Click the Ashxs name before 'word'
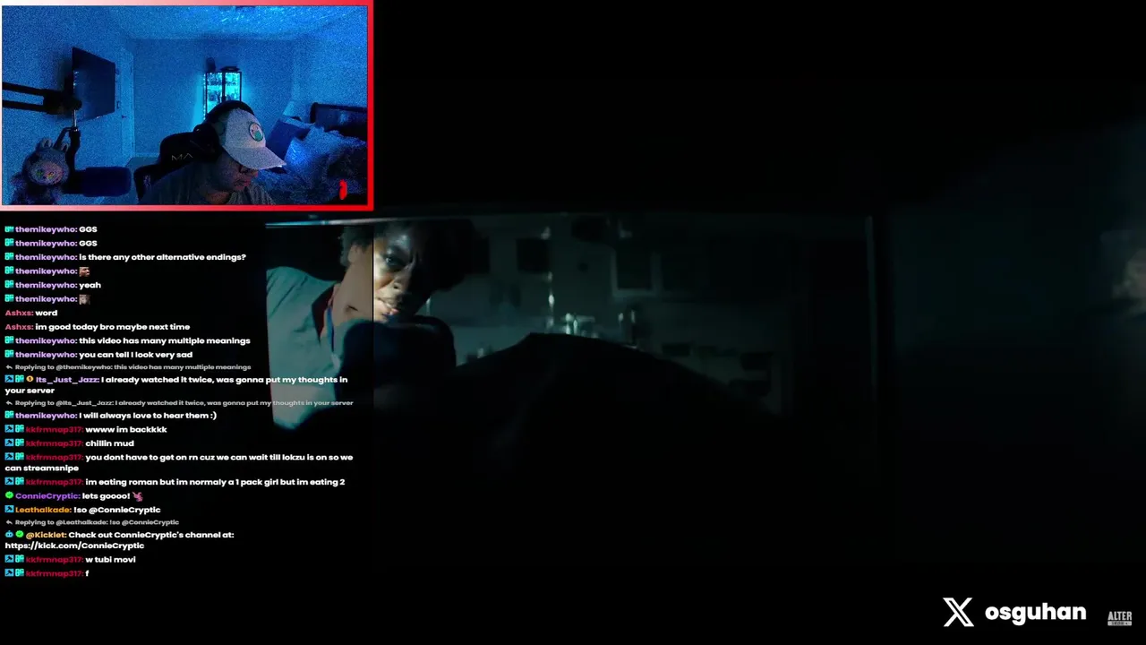Screen dimensions: 1146x645 (19, 313)
